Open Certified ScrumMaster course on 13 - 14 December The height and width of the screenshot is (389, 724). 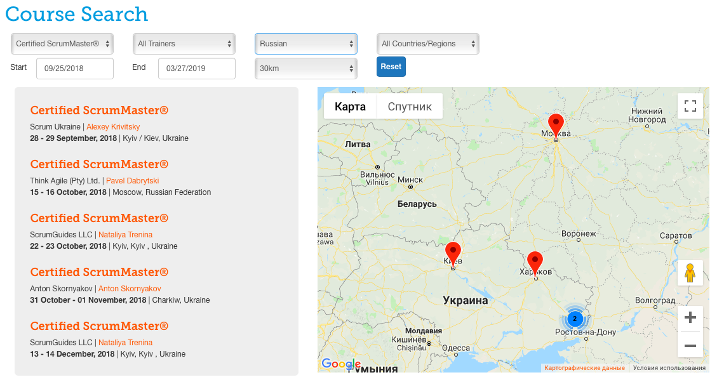coord(99,326)
